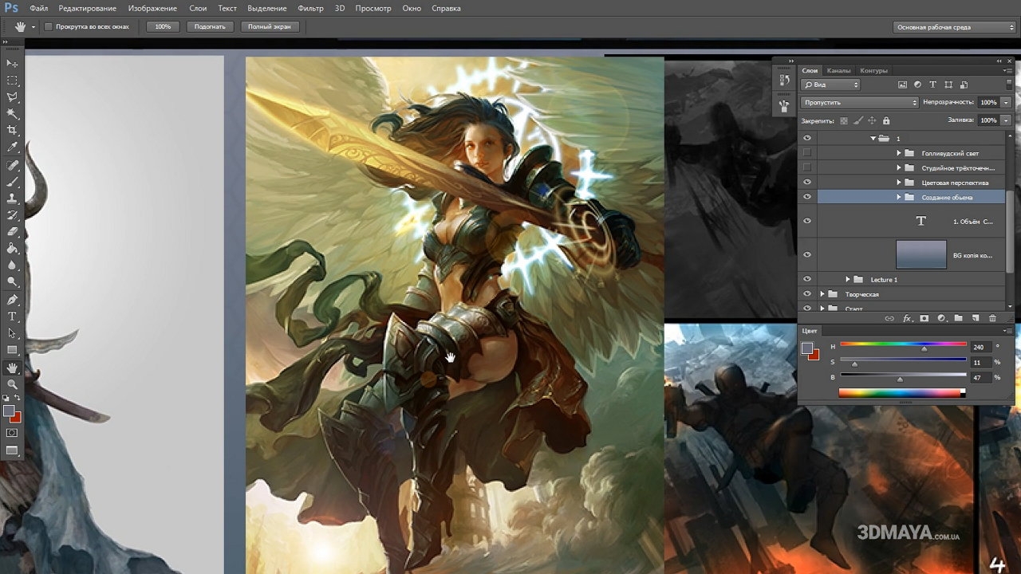The height and width of the screenshot is (574, 1021).
Task: Select the Healing Brush tool
Action: pyautogui.click(x=12, y=166)
